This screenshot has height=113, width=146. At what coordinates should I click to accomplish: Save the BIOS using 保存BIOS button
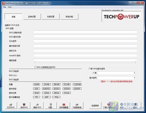tap(24, 106)
